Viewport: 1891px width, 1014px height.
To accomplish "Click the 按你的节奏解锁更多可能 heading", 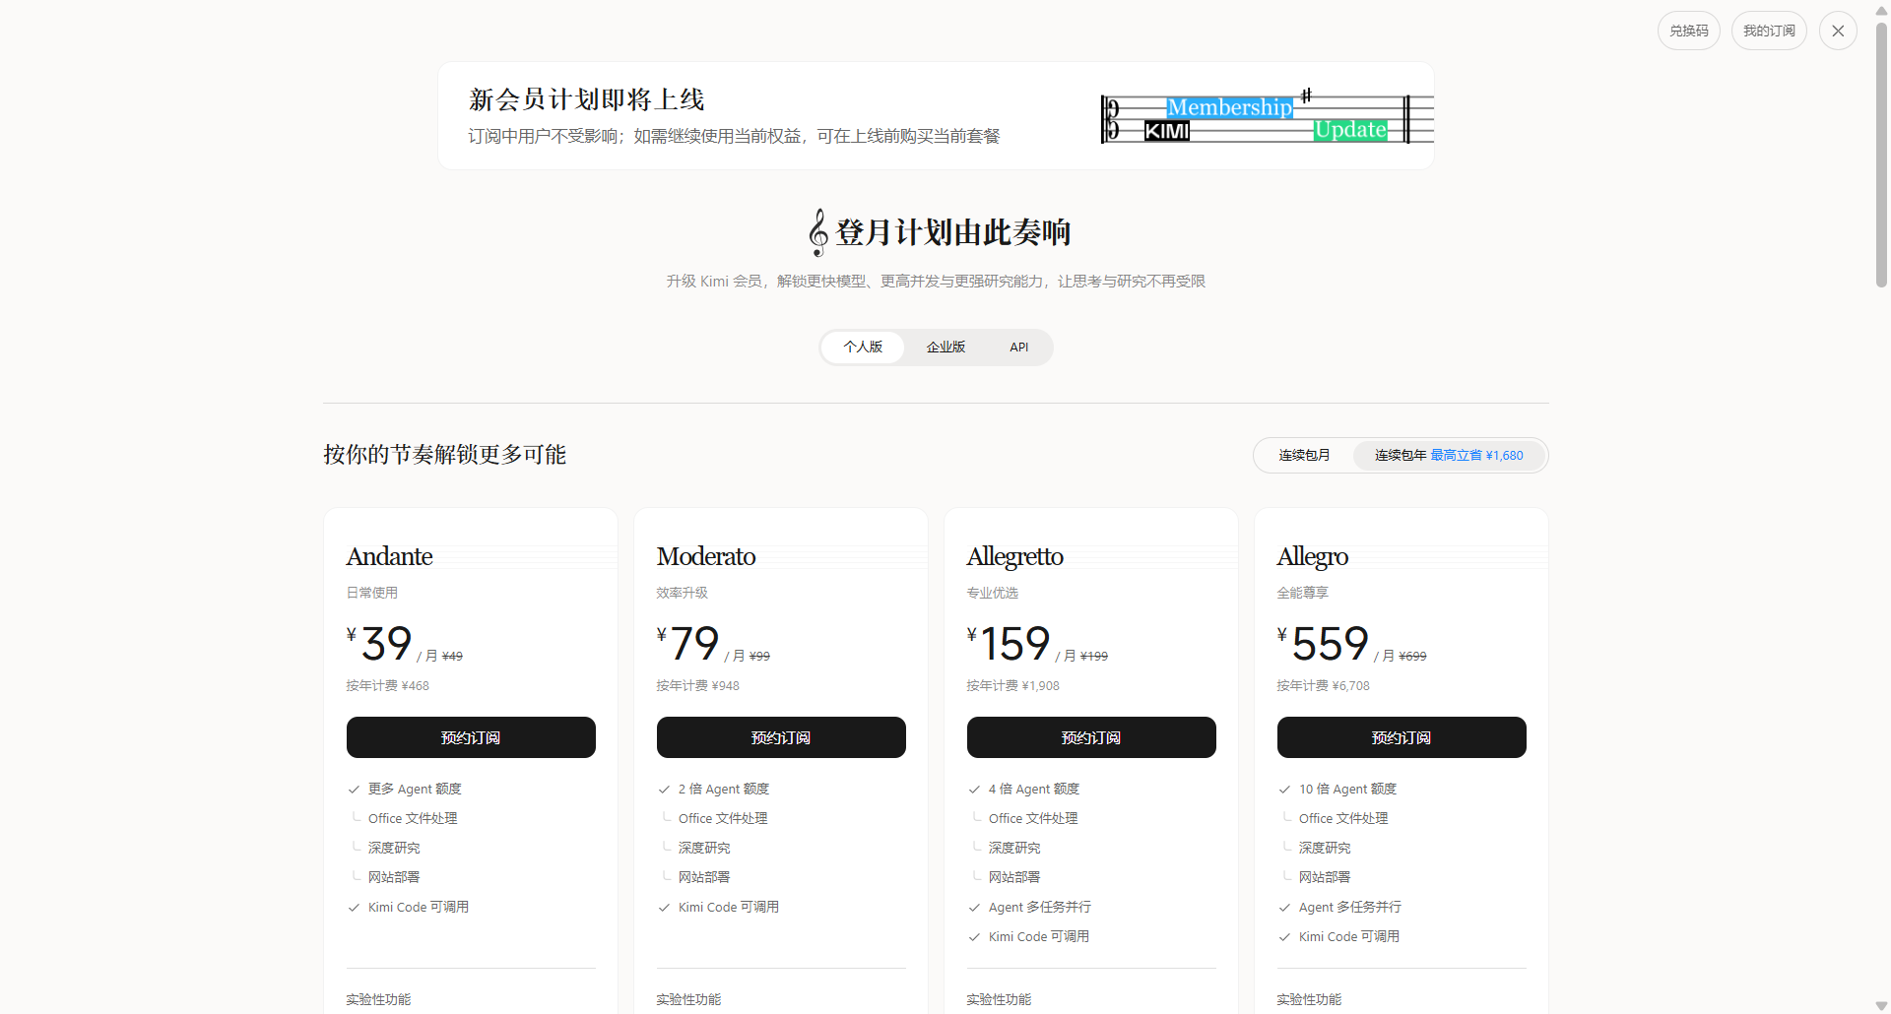I will (445, 454).
